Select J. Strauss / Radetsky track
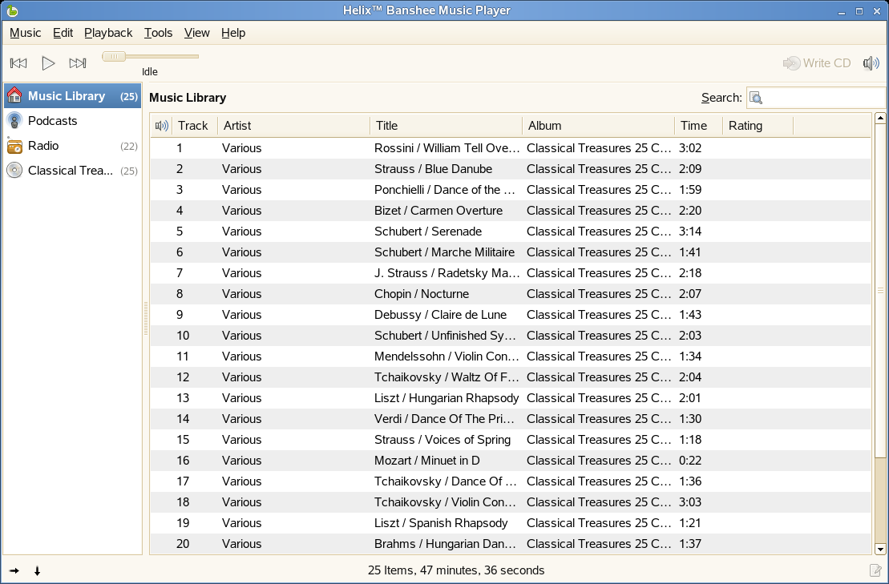 coord(511,273)
